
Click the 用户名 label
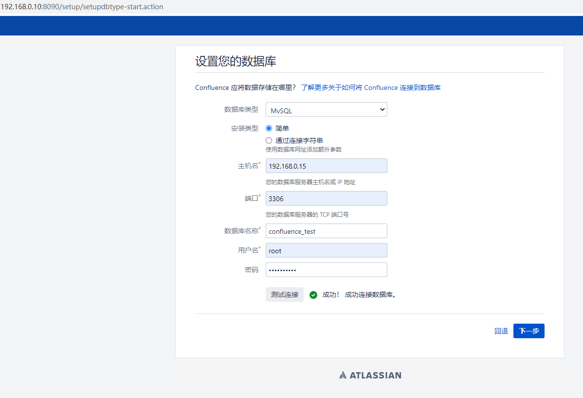pyautogui.click(x=248, y=250)
